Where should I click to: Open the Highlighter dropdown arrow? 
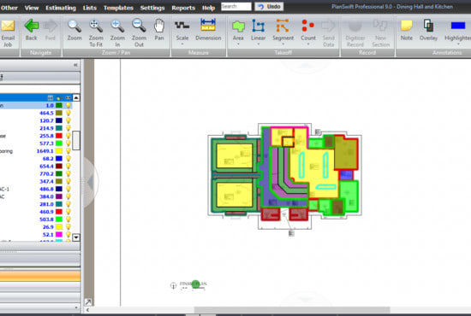pyautogui.click(x=458, y=44)
